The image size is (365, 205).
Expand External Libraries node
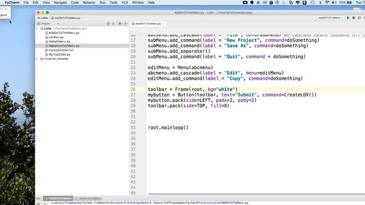pos(36,59)
